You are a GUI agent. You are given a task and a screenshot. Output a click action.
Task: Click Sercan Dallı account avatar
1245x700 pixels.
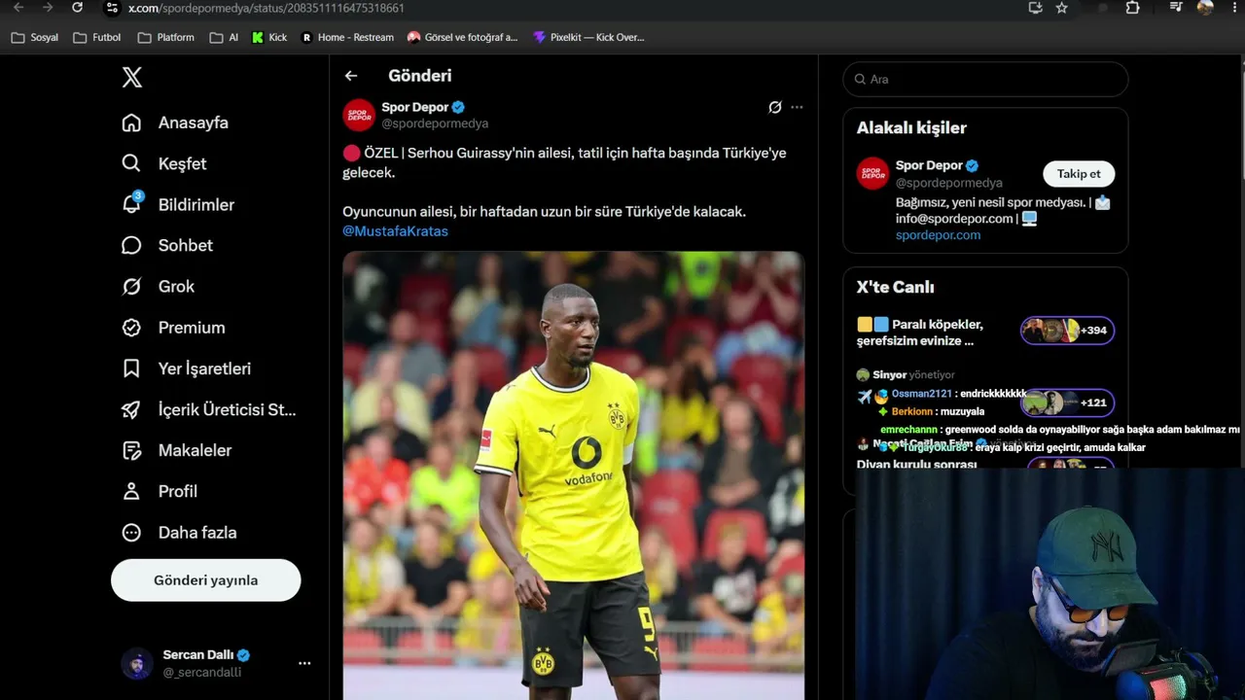pos(137,663)
